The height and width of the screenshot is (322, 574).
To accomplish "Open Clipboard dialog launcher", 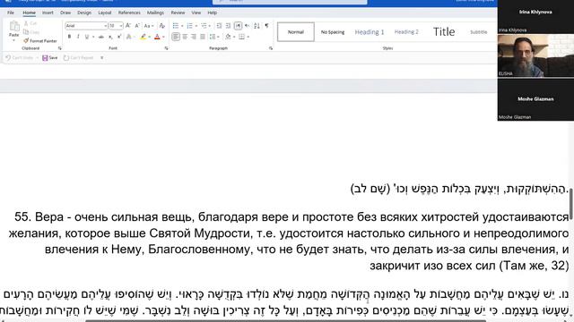I will pyautogui.click(x=60, y=48).
